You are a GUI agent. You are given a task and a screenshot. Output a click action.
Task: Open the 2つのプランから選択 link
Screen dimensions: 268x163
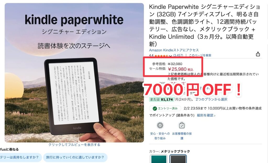[211, 100]
